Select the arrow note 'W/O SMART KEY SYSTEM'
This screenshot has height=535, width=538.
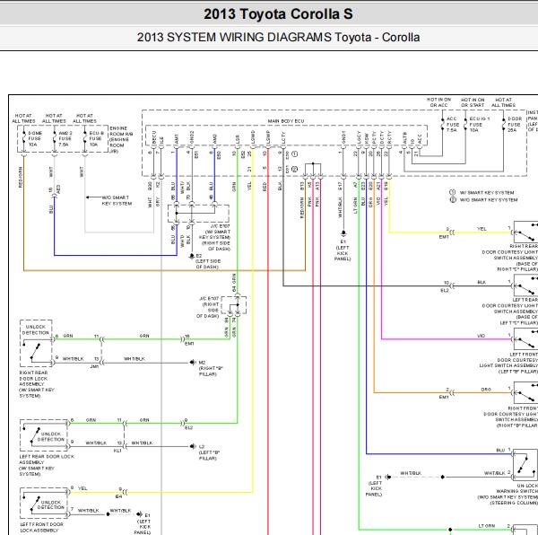coord(117,200)
